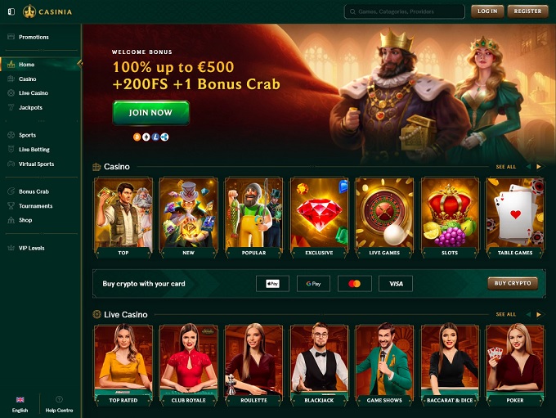Go to Sports section in sidebar
The width and height of the screenshot is (556, 418).
(27, 135)
